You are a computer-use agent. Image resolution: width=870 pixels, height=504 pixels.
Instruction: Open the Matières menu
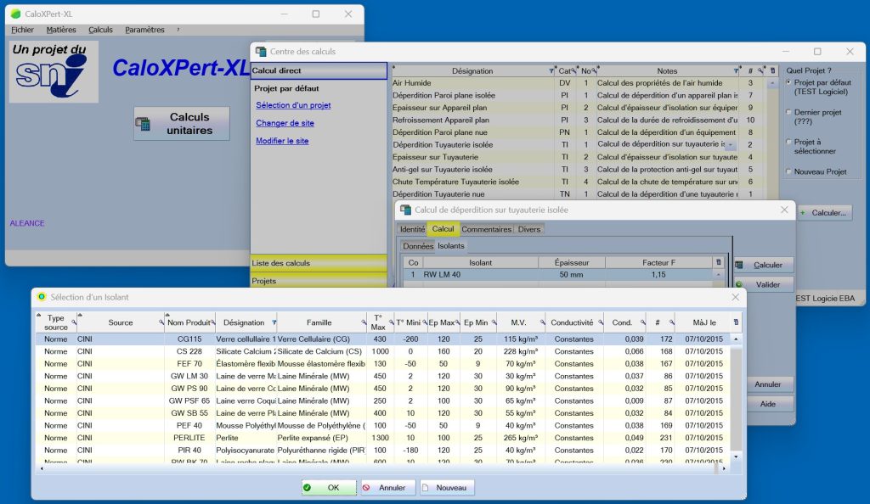click(61, 30)
